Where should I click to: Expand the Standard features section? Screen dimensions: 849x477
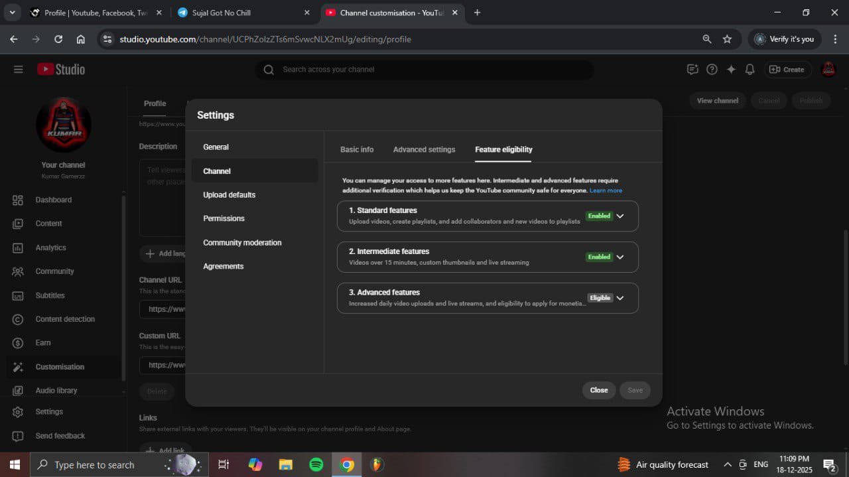[620, 216]
